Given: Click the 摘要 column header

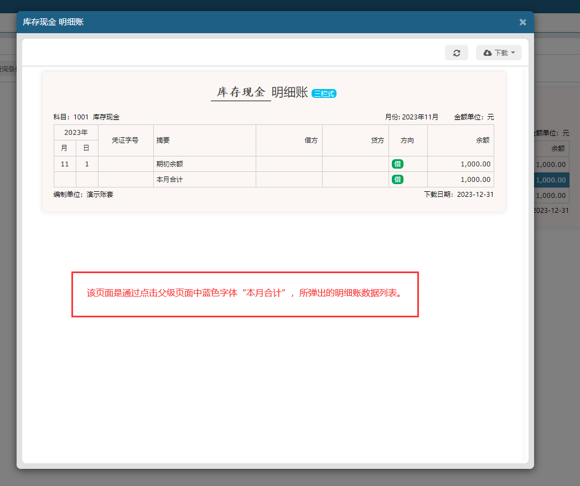Looking at the screenshot, I should pyautogui.click(x=205, y=140).
